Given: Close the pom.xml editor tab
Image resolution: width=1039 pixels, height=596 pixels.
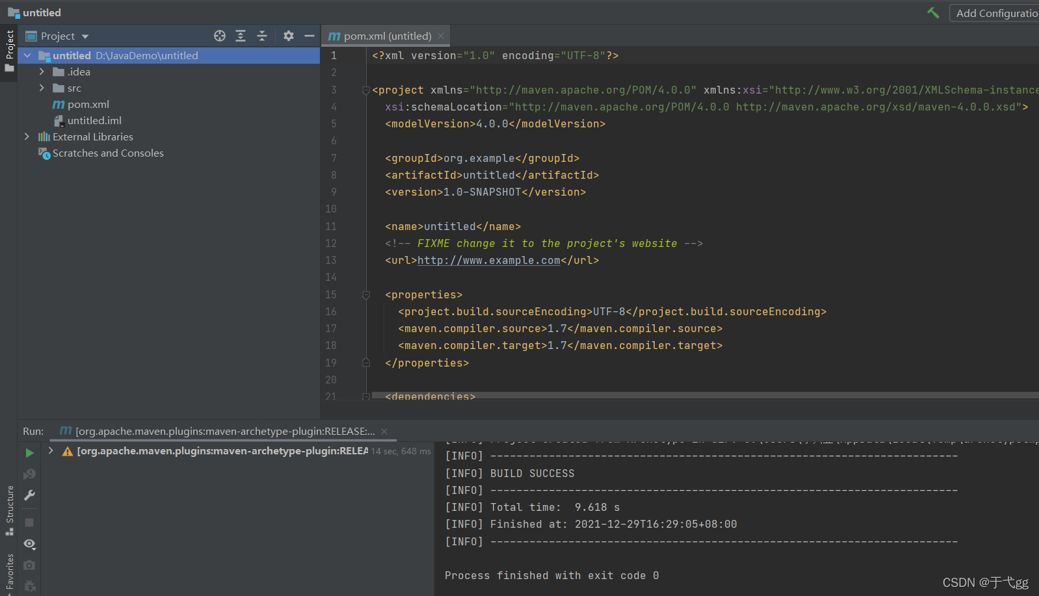Looking at the screenshot, I should [x=441, y=36].
